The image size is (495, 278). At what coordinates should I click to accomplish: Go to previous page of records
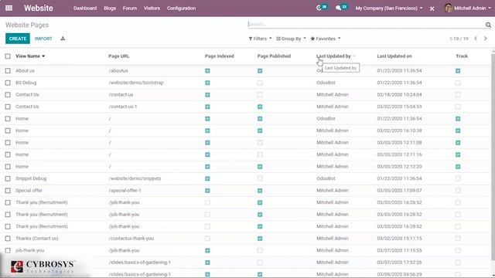click(476, 39)
